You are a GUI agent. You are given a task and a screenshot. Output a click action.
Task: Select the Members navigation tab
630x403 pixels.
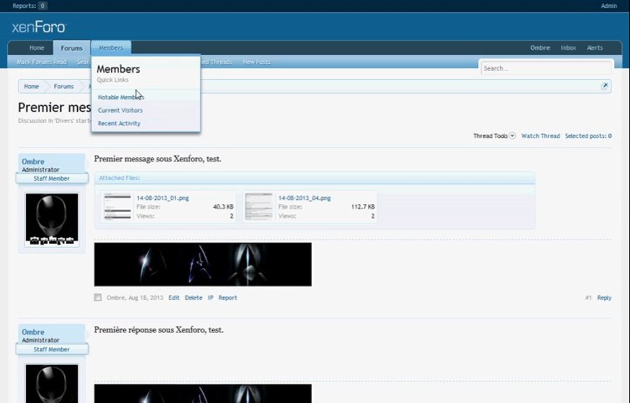point(111,48)
